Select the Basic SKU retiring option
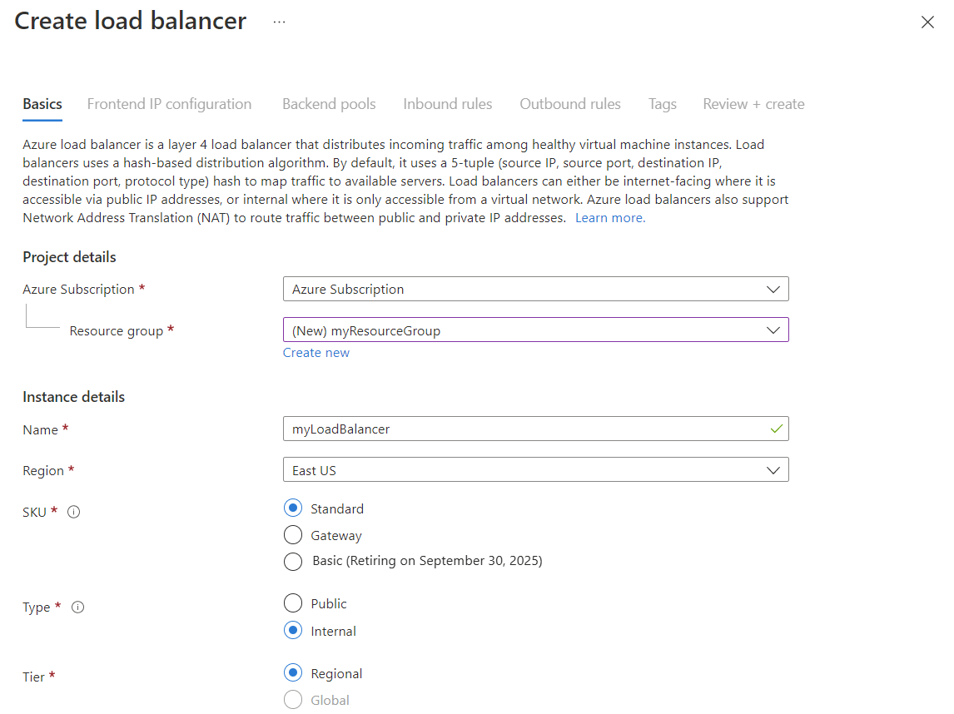Screen dimensions: 954x714 pos(293,562)
